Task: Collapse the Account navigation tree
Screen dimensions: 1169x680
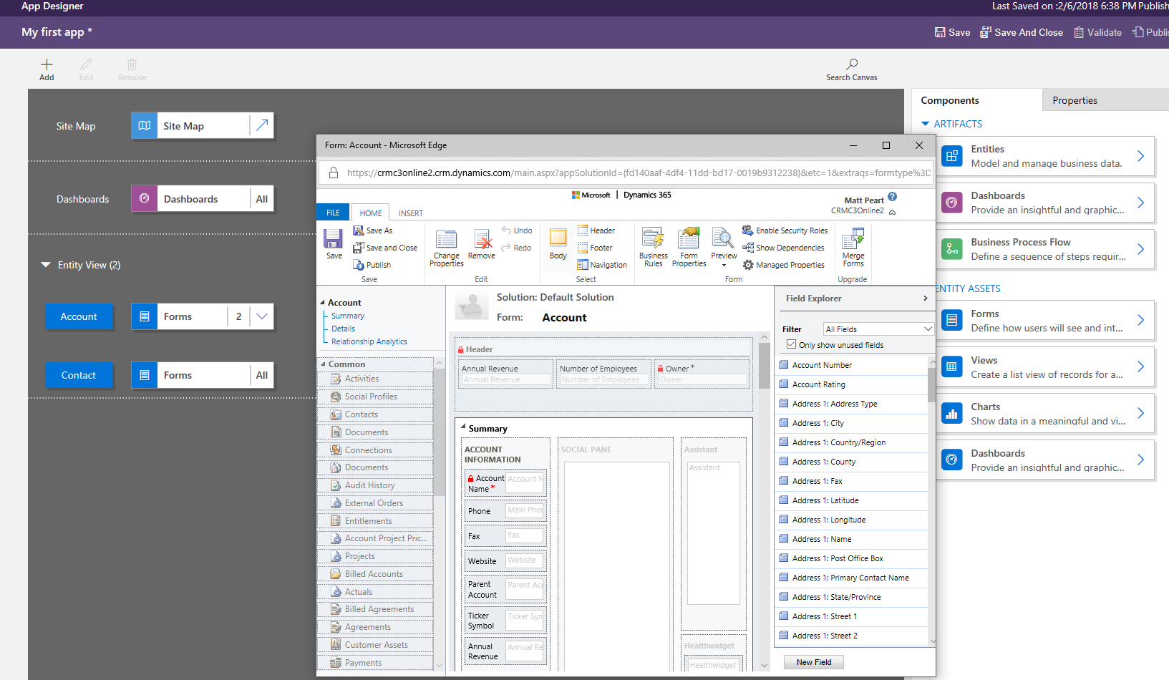Action: pos(322,303)
